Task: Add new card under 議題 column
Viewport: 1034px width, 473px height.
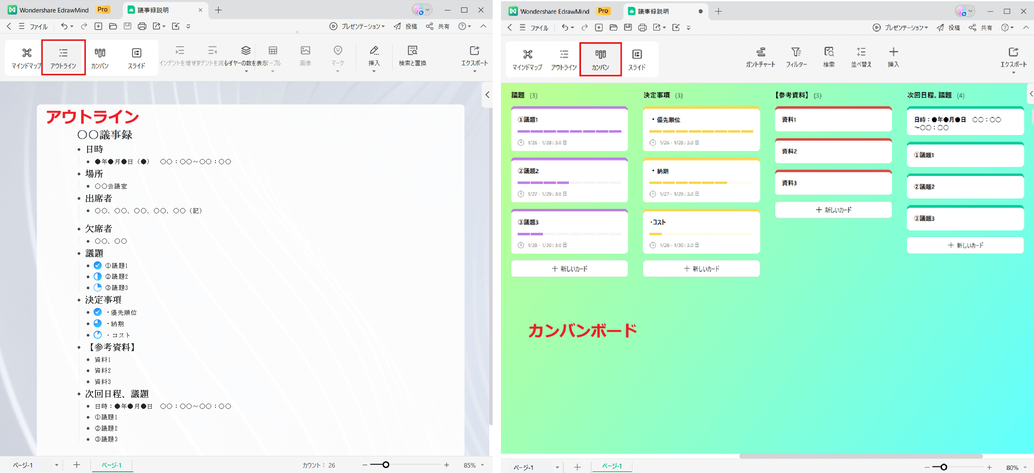Action: click(569, 269)
